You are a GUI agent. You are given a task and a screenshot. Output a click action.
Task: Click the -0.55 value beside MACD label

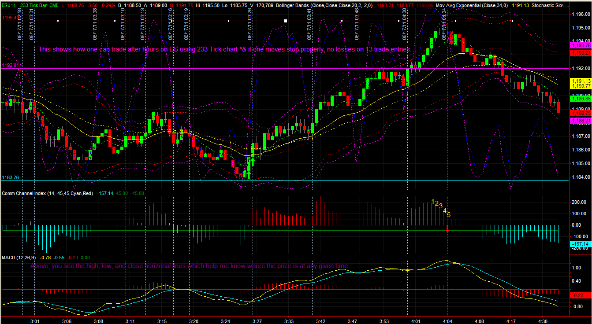pos(59,257)
